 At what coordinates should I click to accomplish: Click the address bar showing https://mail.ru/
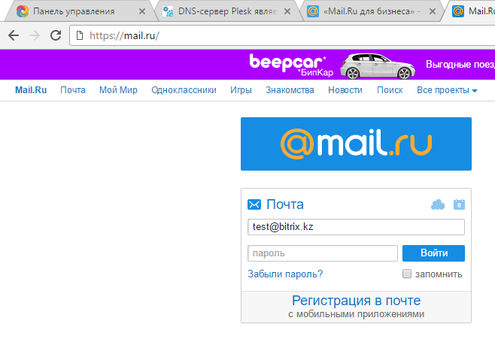coord(283,35)
